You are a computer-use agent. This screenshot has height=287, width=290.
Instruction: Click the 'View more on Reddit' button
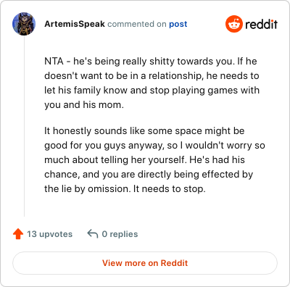[145, 263]
